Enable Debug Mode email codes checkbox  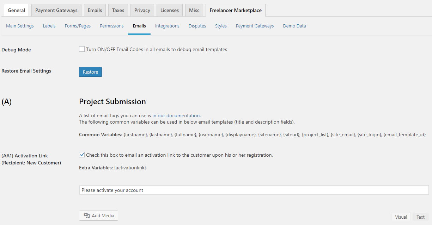coord(82,49)
